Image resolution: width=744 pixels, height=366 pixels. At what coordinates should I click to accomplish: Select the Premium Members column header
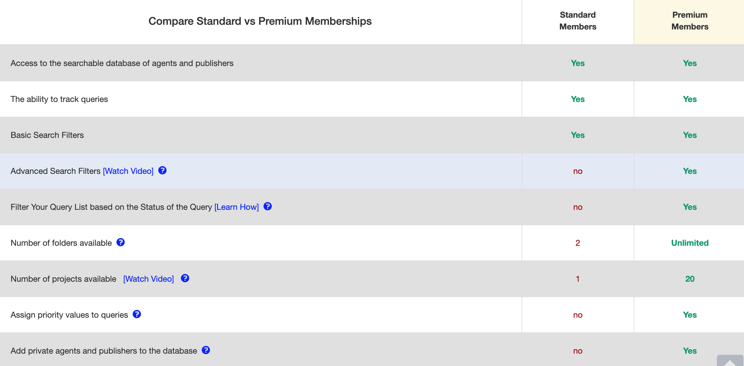pyautogui.click(x=689, y=21)
